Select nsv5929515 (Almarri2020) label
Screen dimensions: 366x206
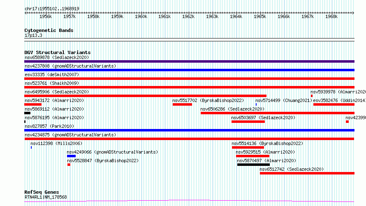tap(265, 152)
